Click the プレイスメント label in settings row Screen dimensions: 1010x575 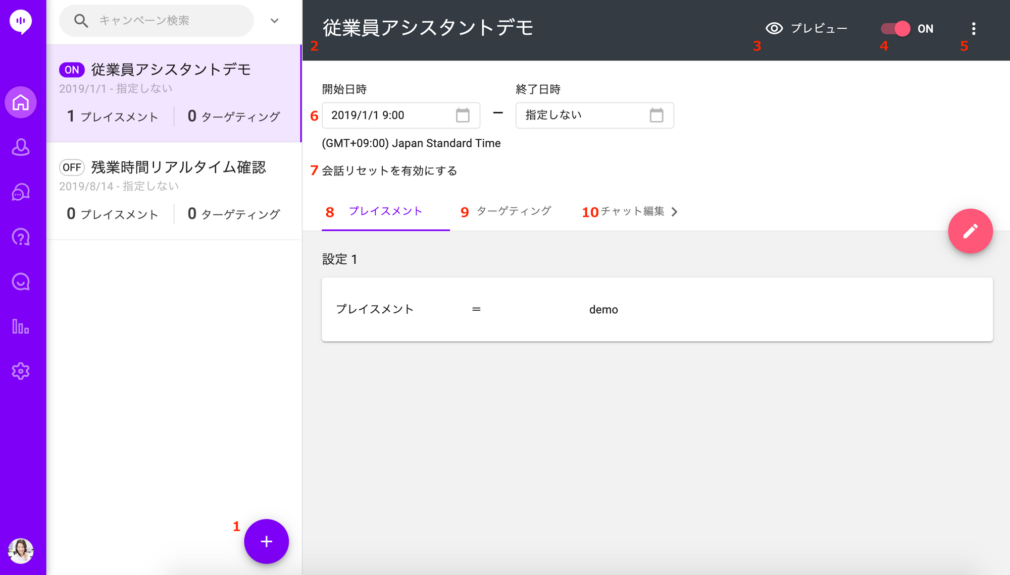coord(375,309)
